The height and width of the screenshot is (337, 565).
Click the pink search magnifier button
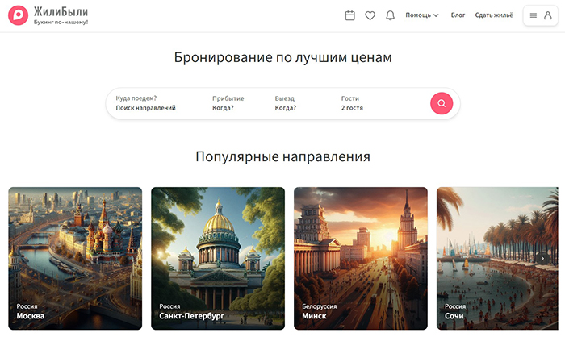point(442,103)
